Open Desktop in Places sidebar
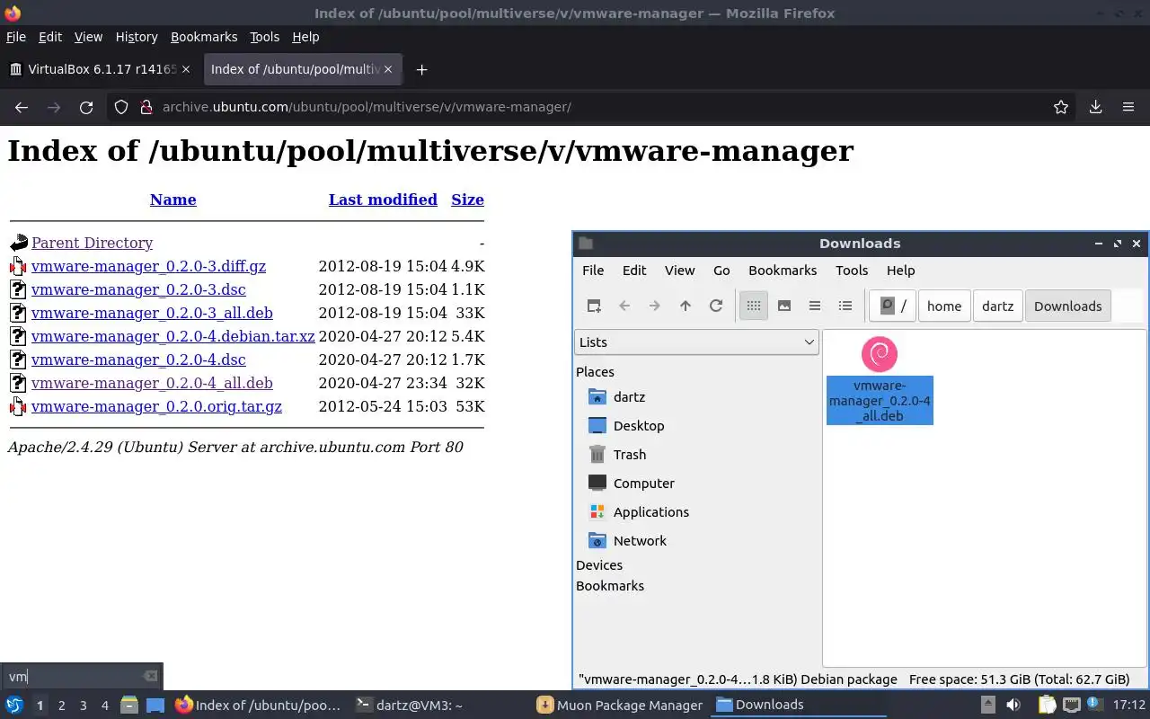The width and height of the screenshot is (1150, 719). pyautogui.click(x=639, y=425)
